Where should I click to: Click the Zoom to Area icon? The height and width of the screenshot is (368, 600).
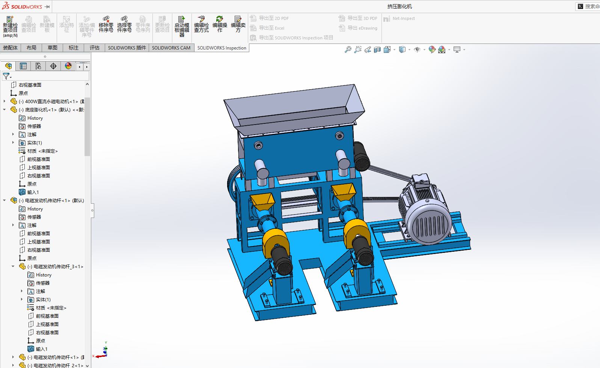coord(358,50)
